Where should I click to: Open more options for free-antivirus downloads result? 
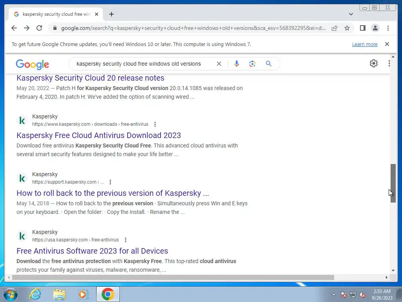155,124
